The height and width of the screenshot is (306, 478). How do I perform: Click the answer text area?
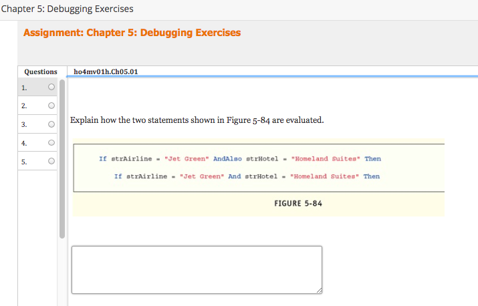point(197,270)
